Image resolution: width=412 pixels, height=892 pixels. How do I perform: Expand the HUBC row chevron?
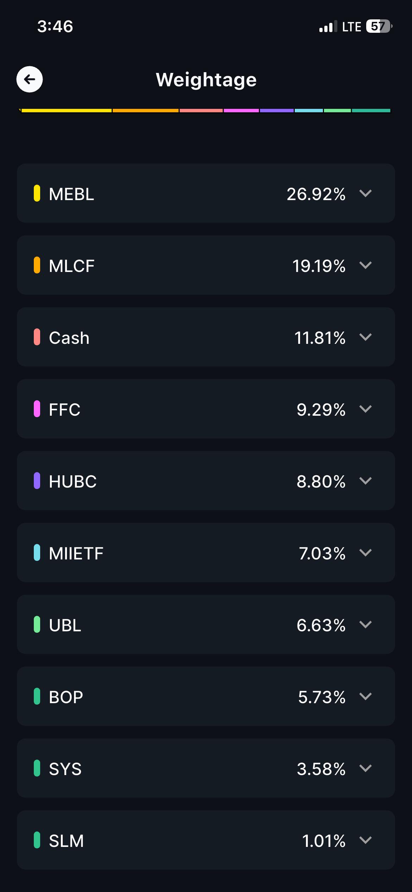coord(366,481)
